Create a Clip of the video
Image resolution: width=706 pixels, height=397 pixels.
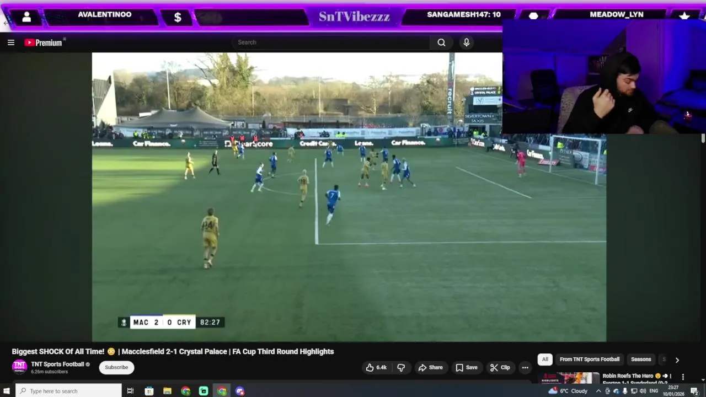click(500, 367)
